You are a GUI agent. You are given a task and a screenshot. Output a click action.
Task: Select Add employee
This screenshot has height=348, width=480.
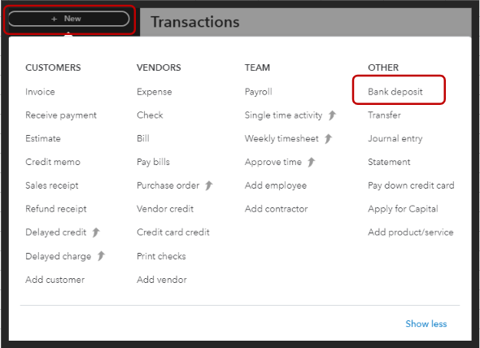coord(276,185)
